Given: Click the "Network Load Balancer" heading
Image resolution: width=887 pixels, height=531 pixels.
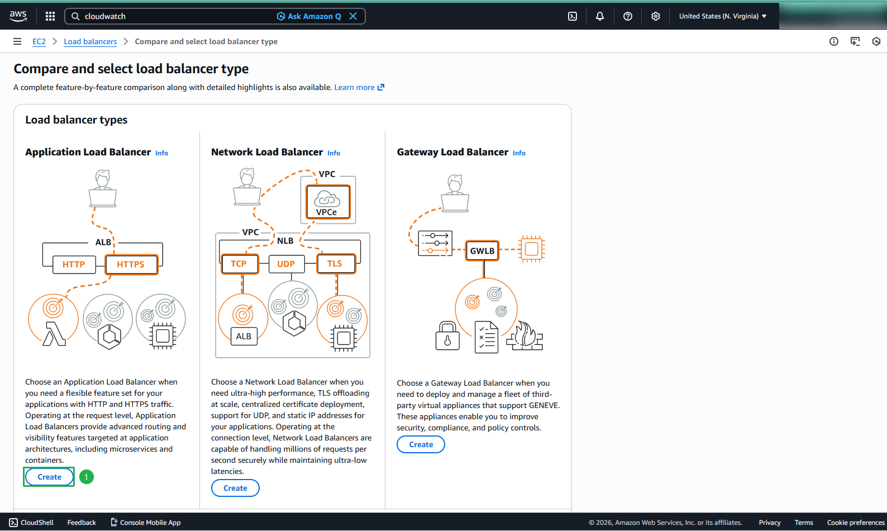Looking at the screenshot, I should point(267,152).
